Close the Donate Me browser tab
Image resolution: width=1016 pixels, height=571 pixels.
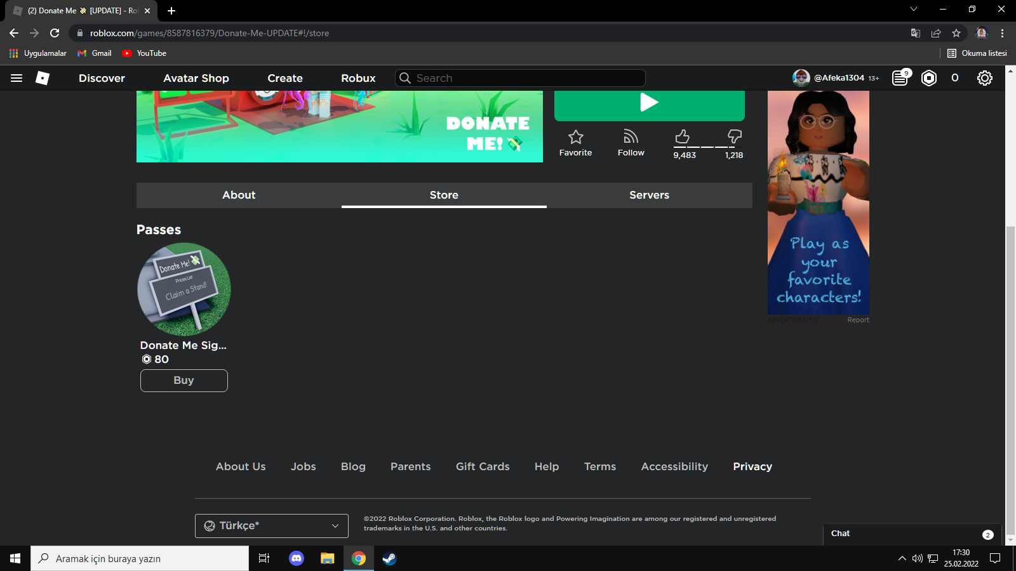(147, 11)
